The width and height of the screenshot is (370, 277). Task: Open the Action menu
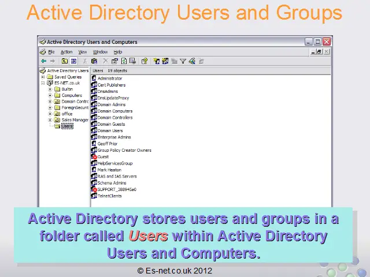[66, 52]
